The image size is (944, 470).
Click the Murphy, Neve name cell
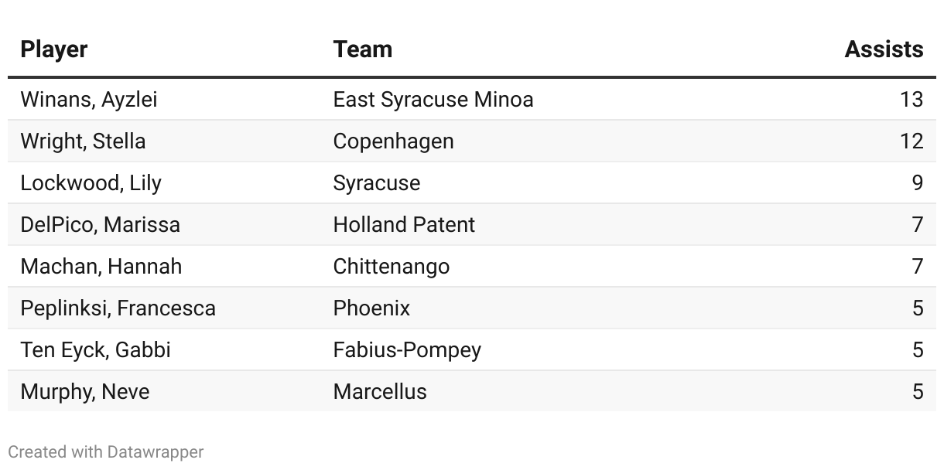tap(84, 392)
